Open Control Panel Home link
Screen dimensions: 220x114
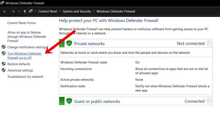click(x=21, y=23)
